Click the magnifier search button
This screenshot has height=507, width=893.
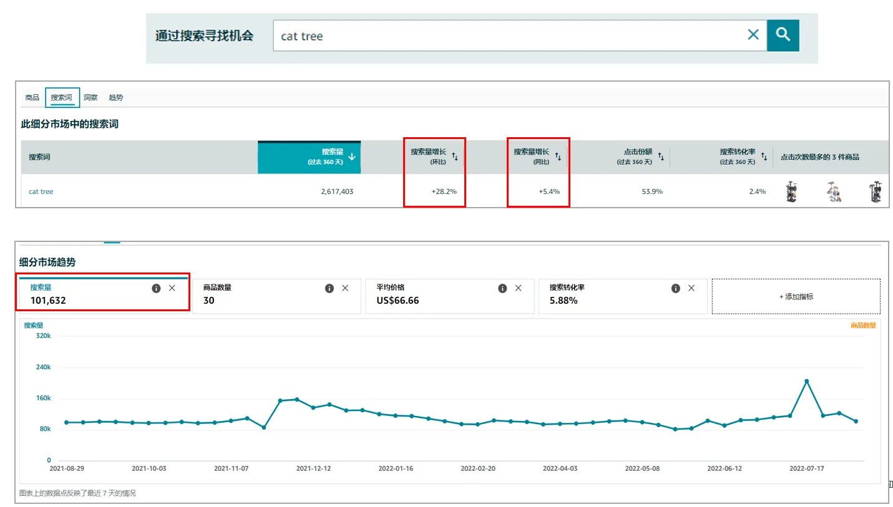(783, 35)
